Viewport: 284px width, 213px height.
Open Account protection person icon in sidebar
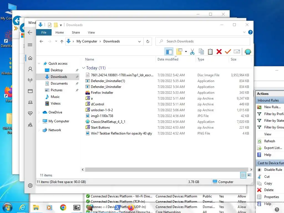30,69
